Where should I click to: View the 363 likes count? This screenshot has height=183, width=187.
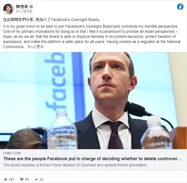coord(12,179)
